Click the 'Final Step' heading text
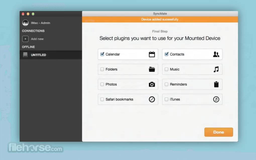Viewport: 256px width, 160px height. click(160, 31)
